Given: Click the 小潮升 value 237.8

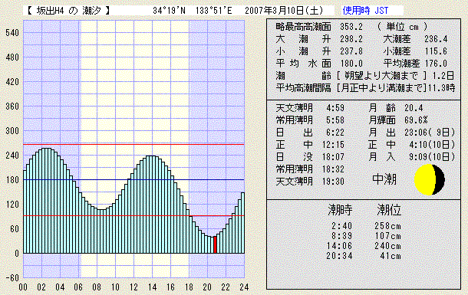Looking at the screenshot, I should [x=351, y=51].
